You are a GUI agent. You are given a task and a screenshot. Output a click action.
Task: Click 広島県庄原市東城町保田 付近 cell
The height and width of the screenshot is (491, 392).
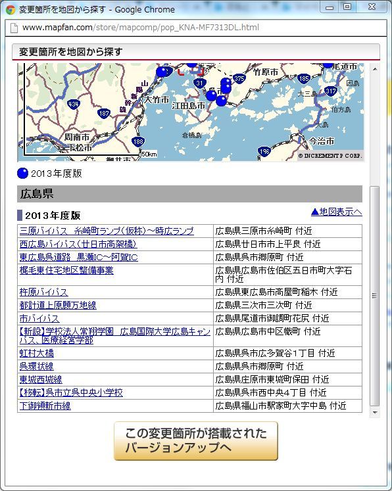(287, 379)
